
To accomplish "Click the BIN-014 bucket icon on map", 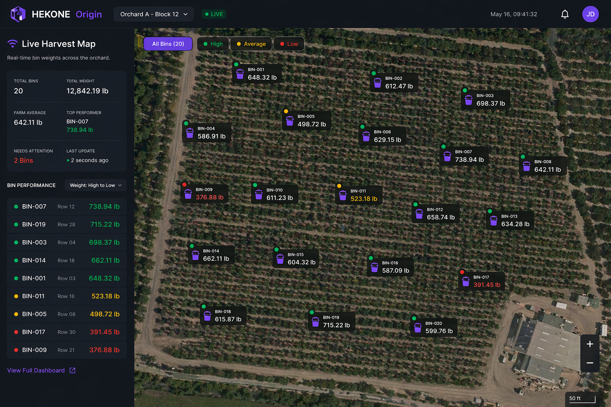I will point(195,255).
